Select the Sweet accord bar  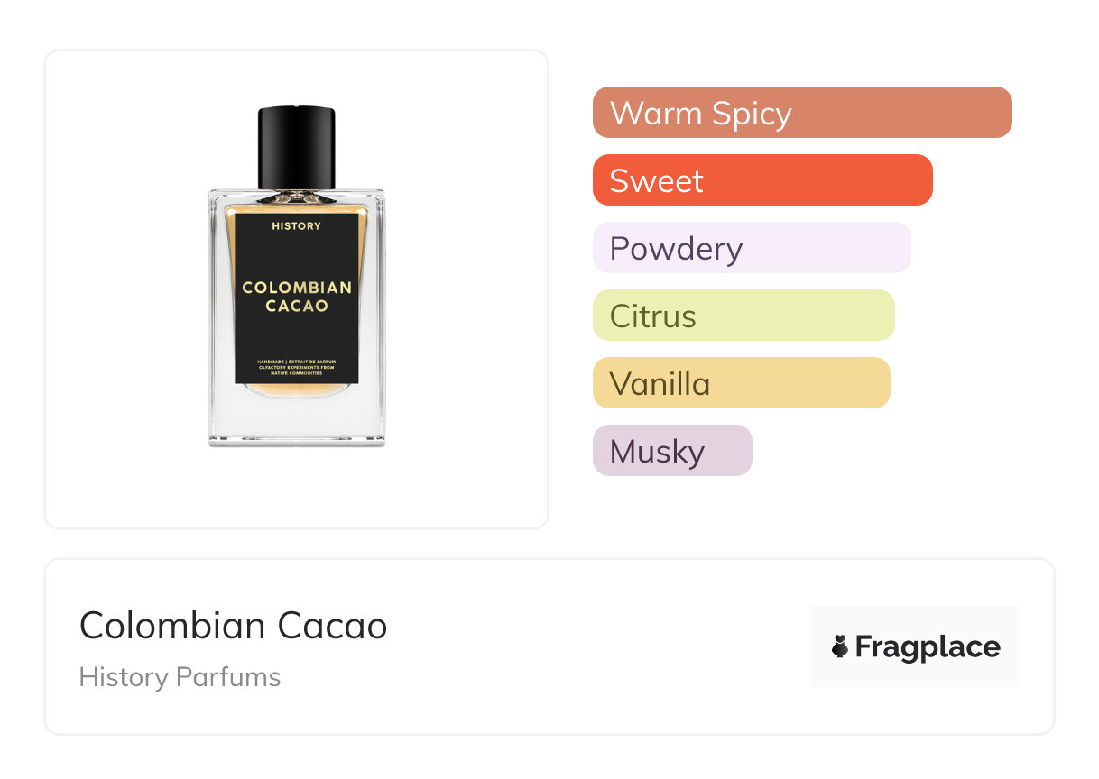[x=762, y=180]
